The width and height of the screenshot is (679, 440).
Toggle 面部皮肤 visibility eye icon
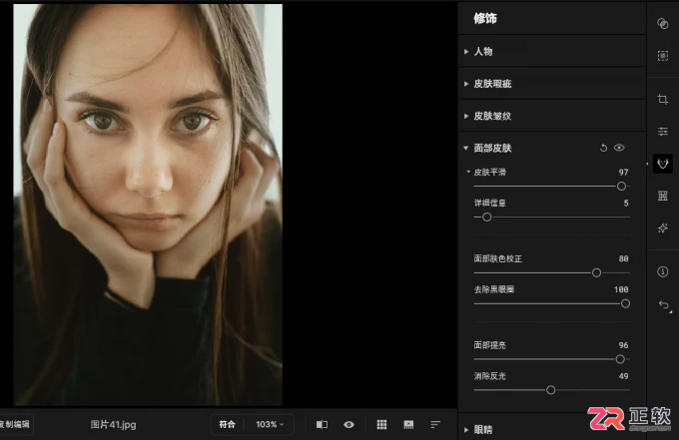pyautogui.click(x=619, y=148)
